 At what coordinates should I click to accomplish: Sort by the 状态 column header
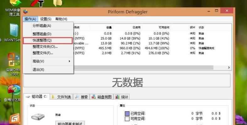tap(201, 27)
